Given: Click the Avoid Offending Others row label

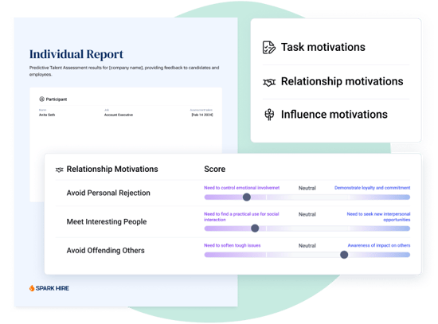Looking at the screenshot, I should coord(105,250).
